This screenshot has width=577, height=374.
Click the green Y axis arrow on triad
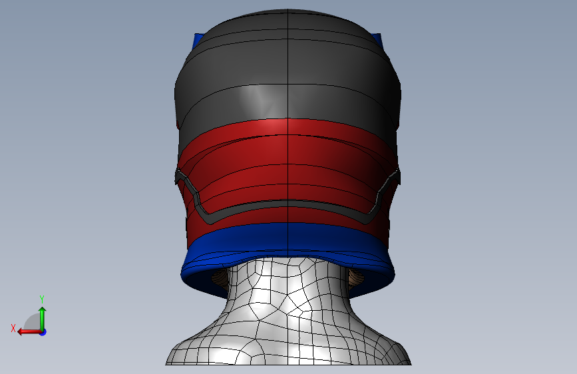[43, 319]
